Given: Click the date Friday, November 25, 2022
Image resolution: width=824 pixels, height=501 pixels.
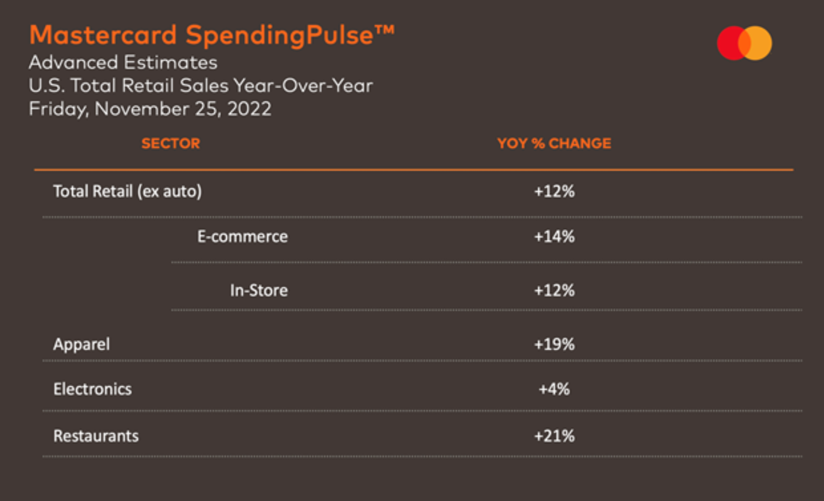Looking at the screenshot, I should 150,108.
